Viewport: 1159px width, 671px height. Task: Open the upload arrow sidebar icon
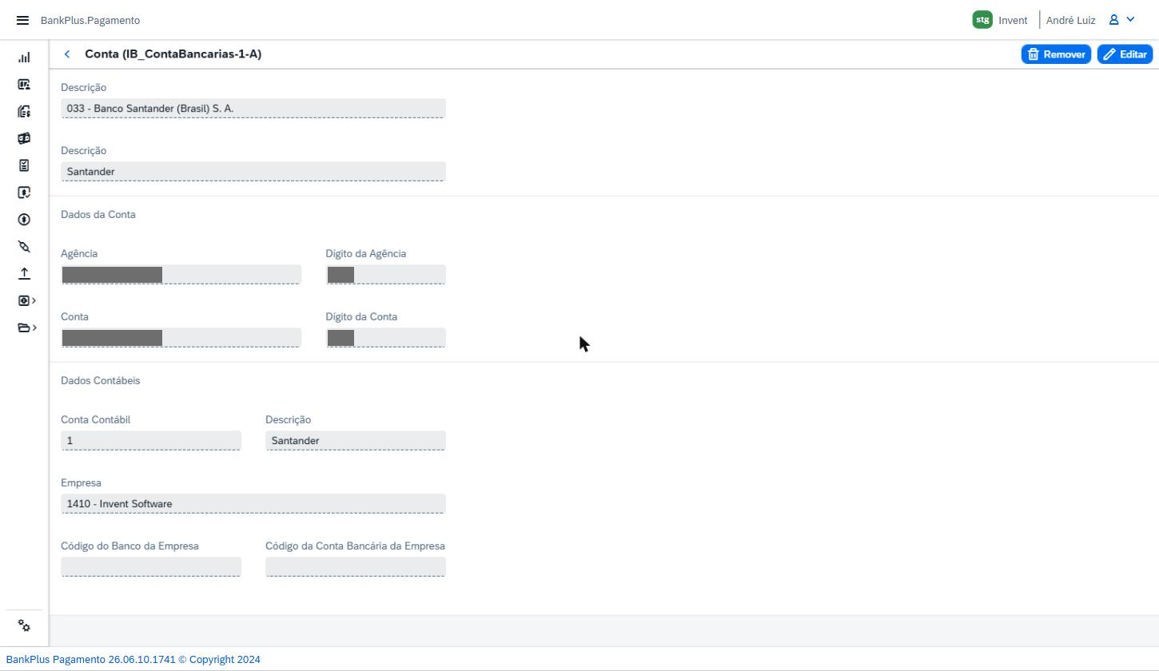[24, 273]
